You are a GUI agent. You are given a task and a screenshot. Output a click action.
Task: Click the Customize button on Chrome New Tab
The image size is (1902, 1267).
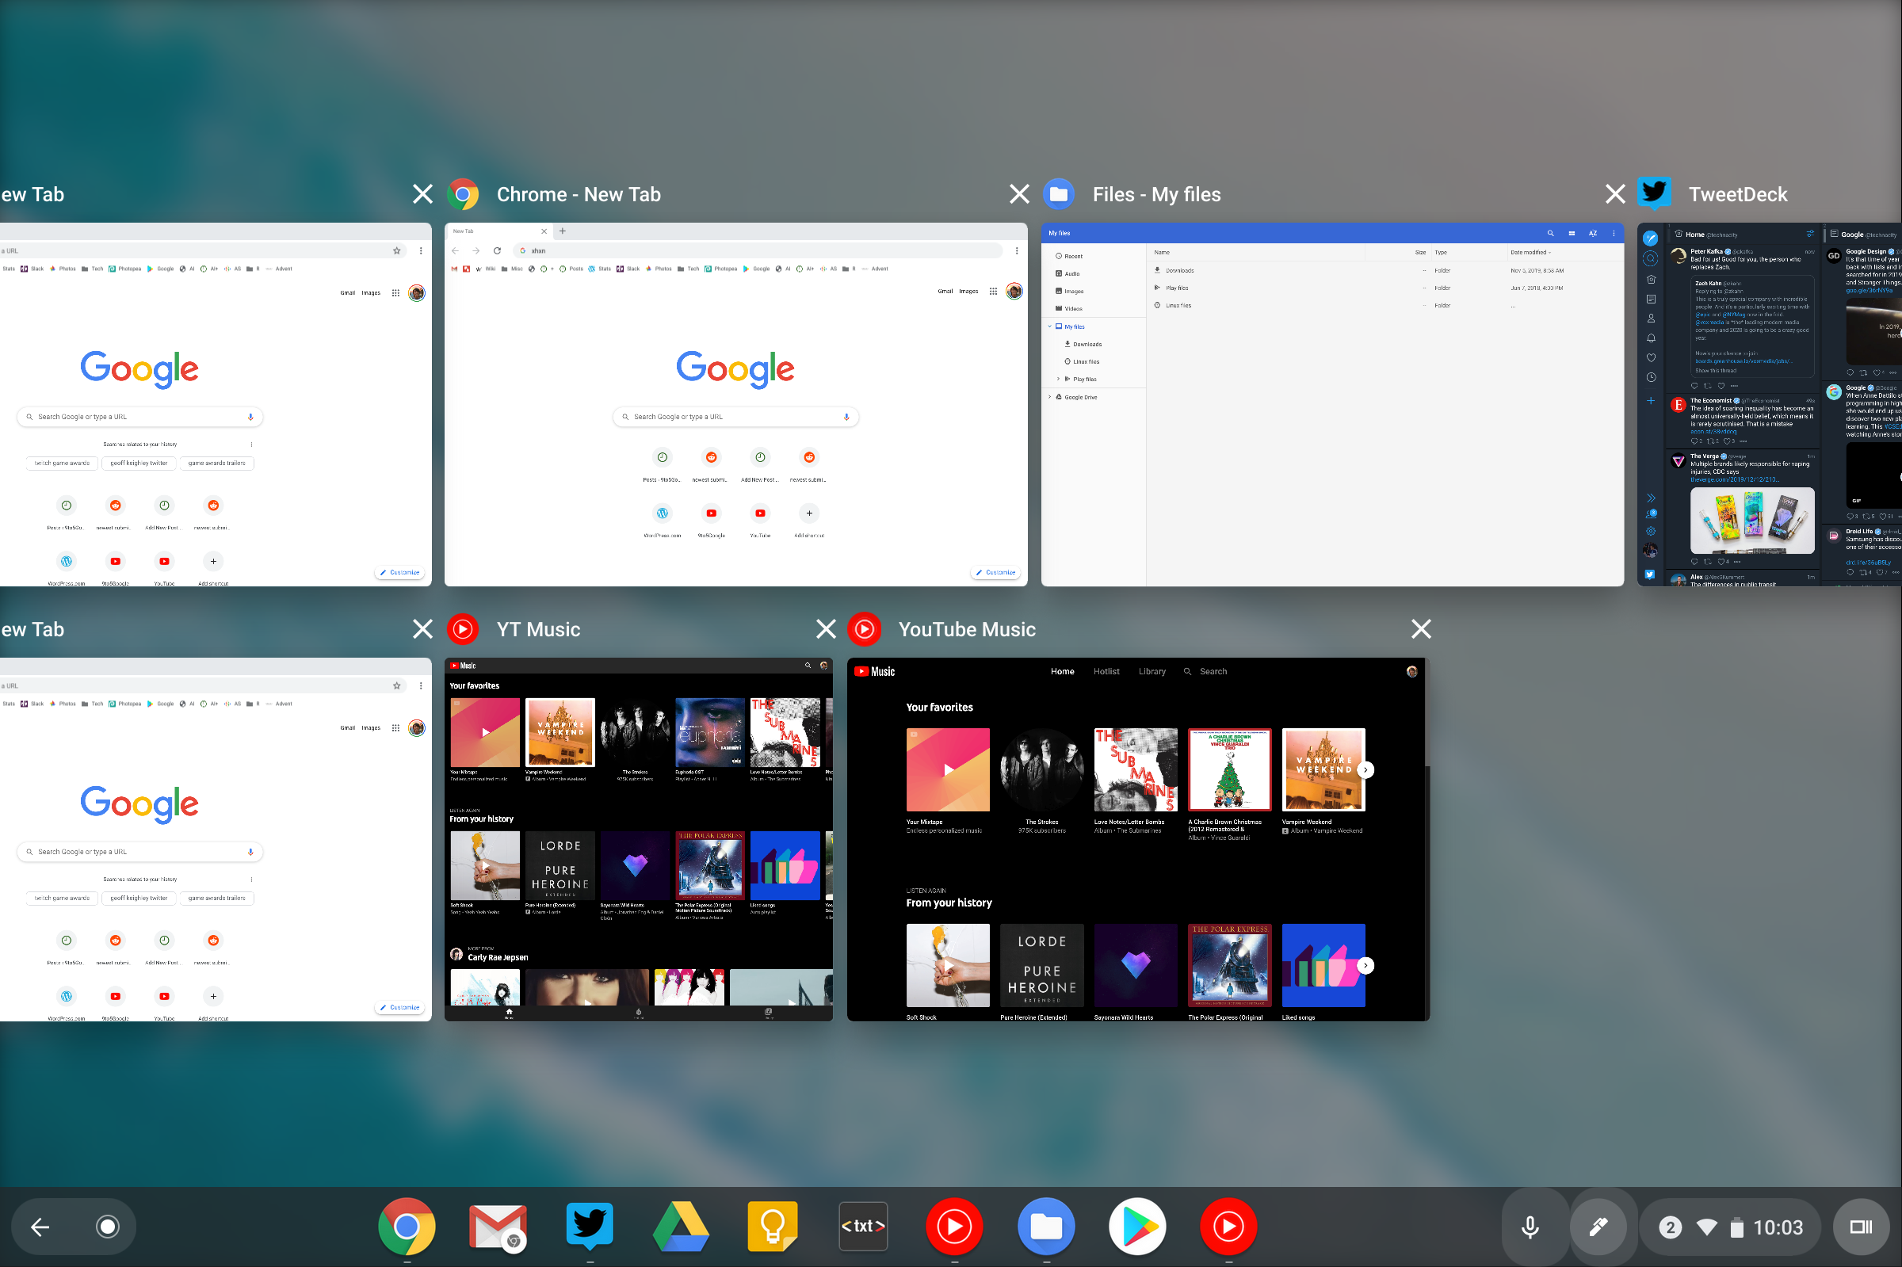coord(995,572)
